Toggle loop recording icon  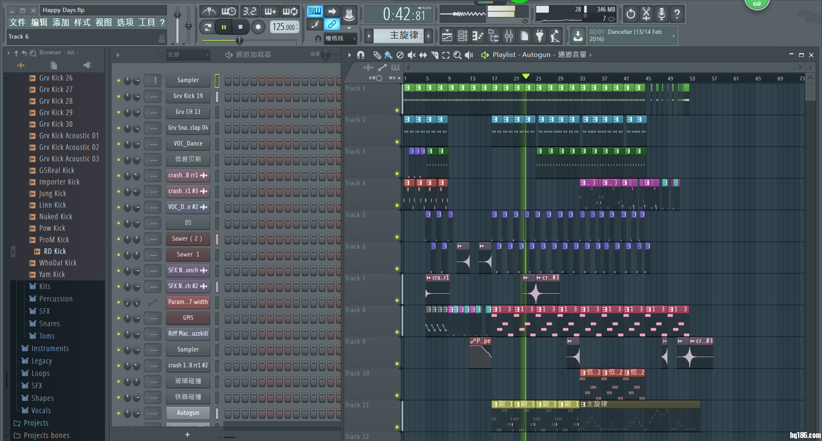click(290, 12)
